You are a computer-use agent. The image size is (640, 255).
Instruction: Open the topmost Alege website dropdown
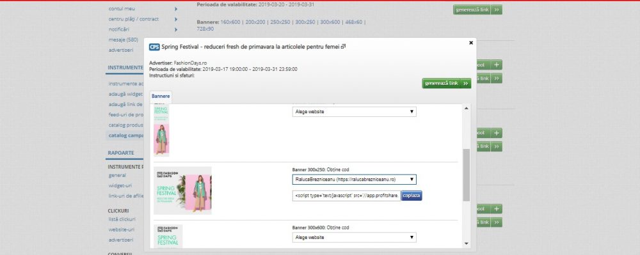355,112
